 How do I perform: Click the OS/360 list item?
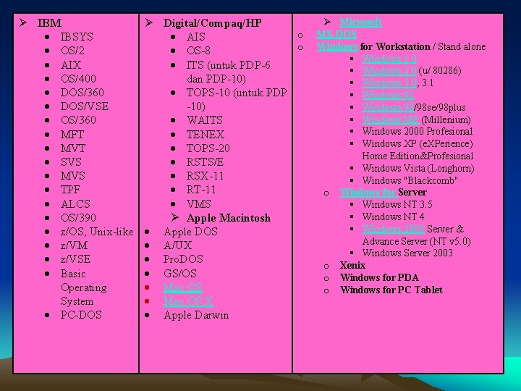click(x=78, y=119)
